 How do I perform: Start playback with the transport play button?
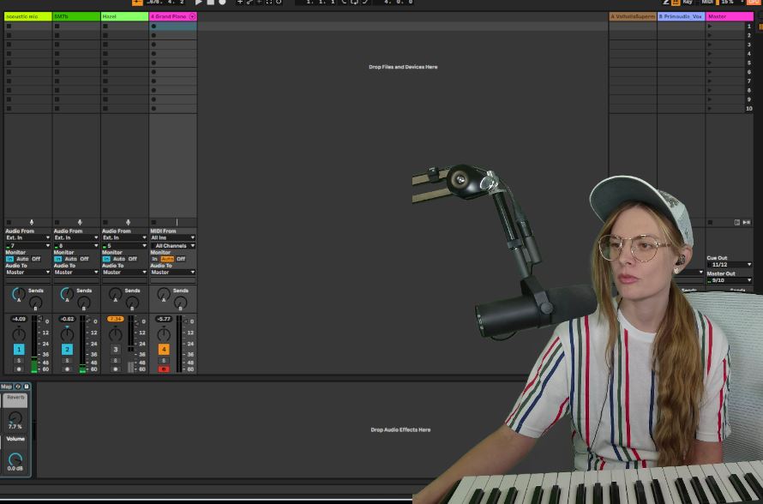[199, 2]
